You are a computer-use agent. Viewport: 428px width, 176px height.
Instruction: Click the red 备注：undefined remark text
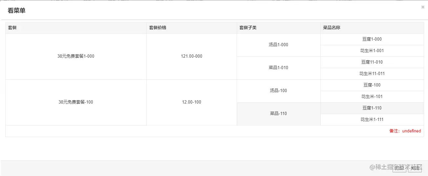coord(405,131)
